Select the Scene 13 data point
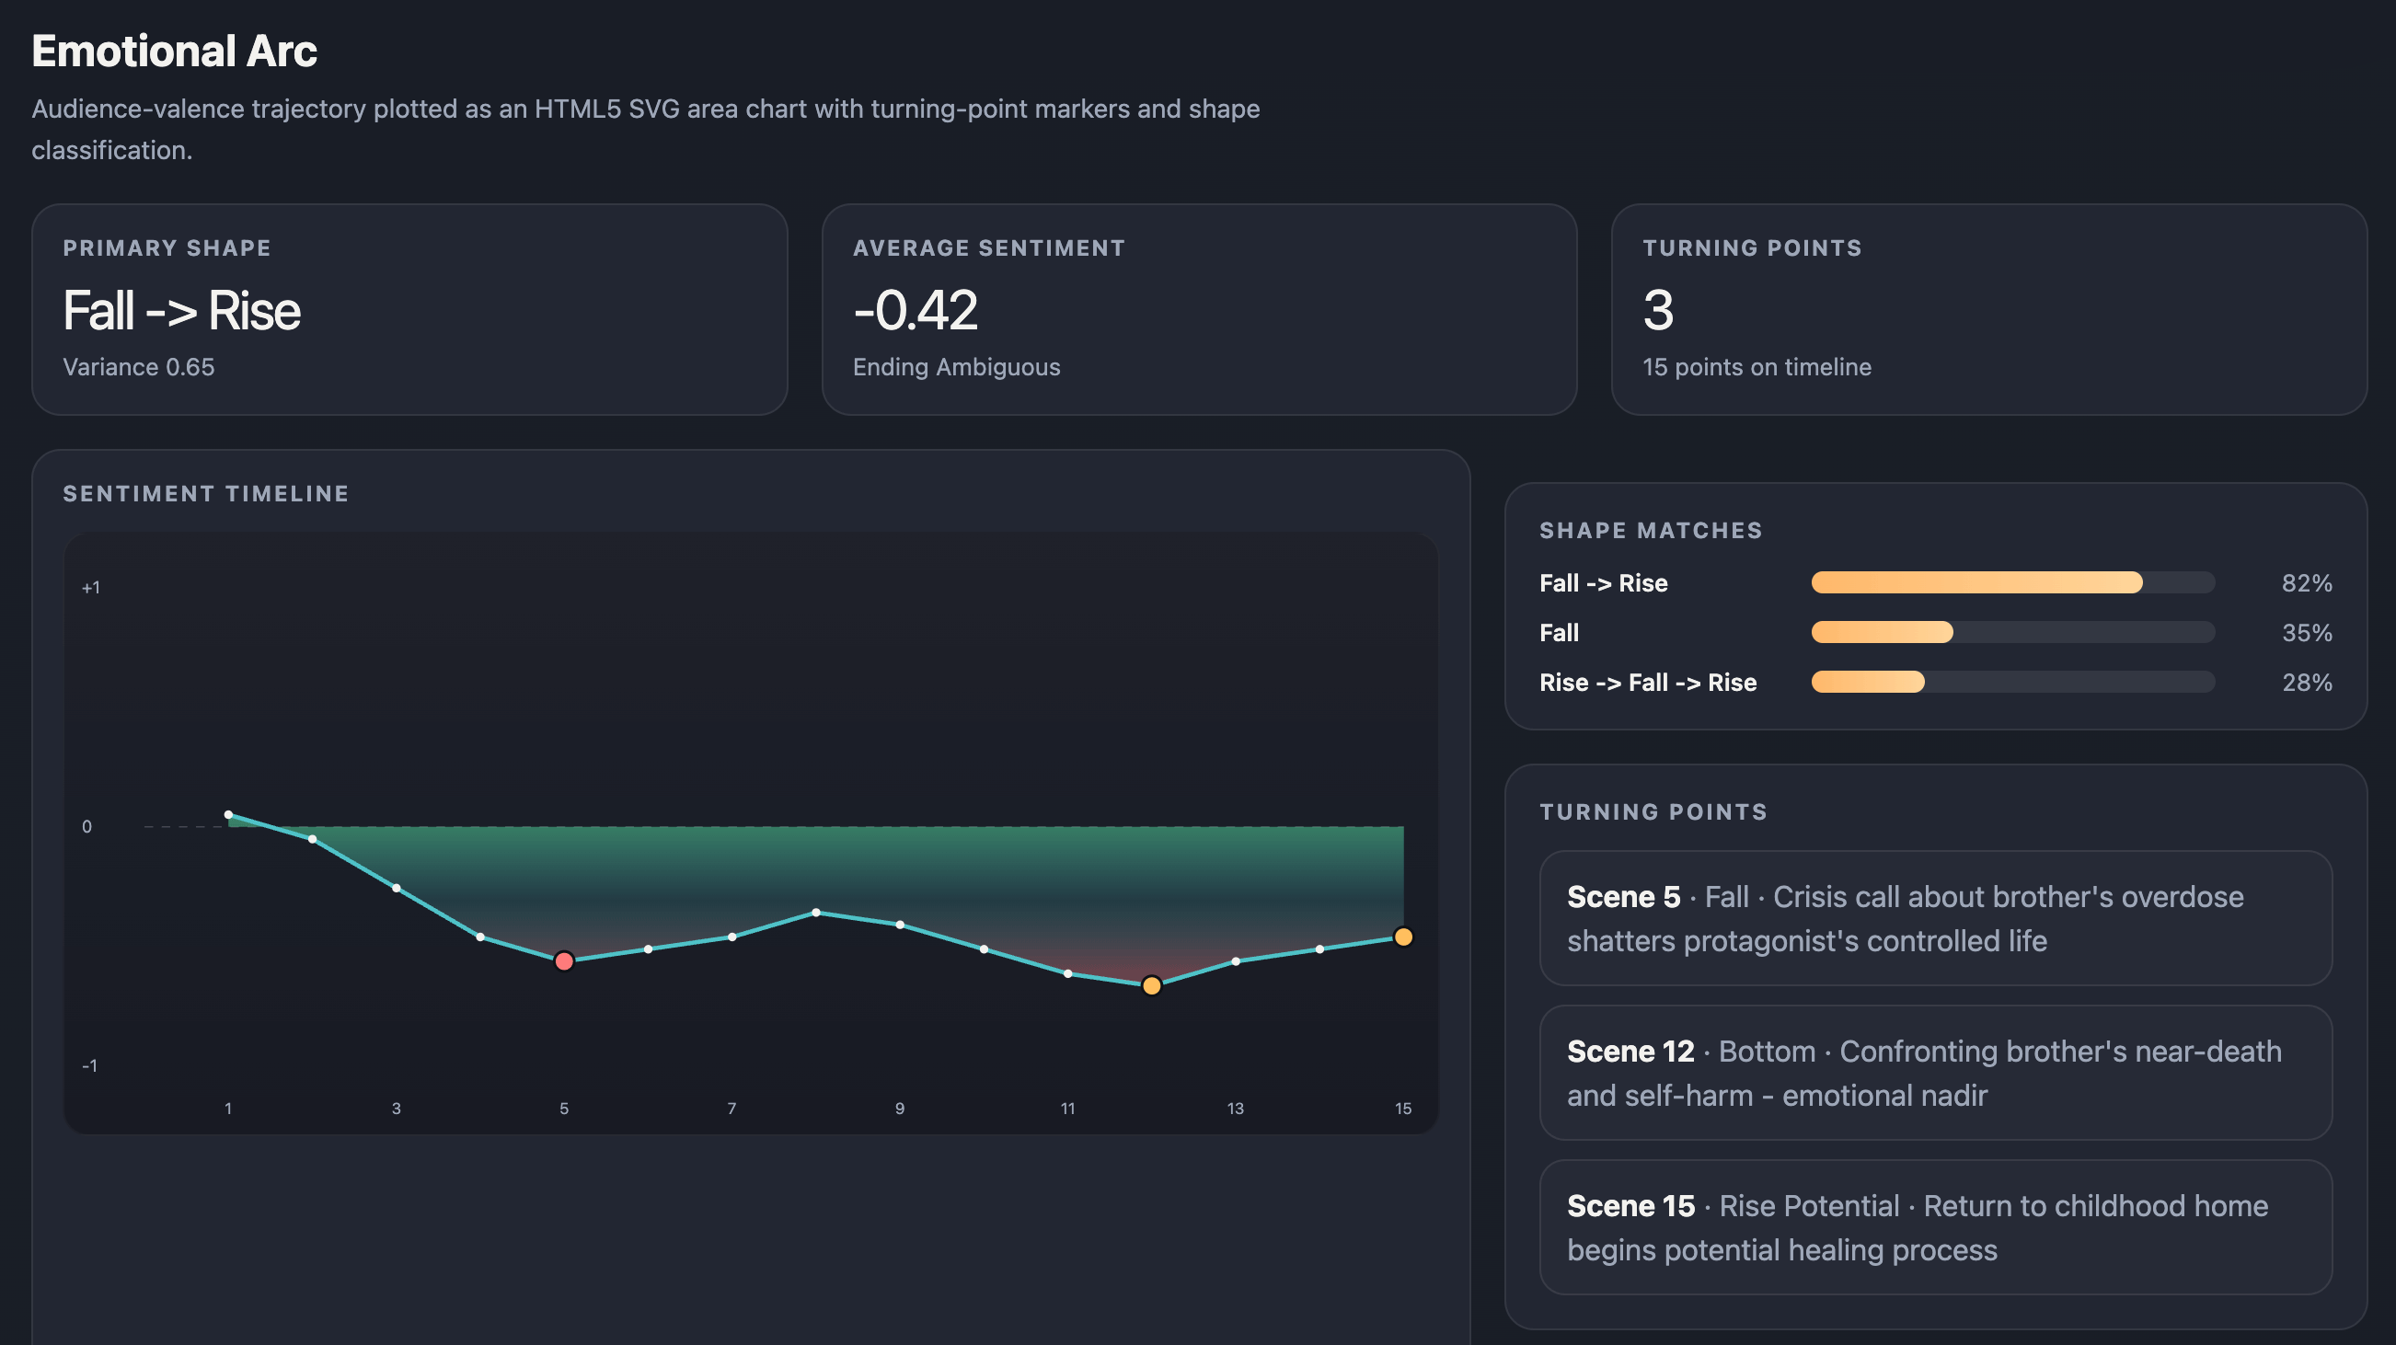This screenshot has width=2396, height=1345. [1235, 960]
